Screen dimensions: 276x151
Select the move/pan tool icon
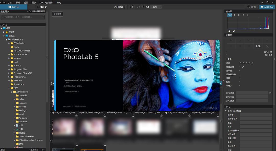[143, 7]
